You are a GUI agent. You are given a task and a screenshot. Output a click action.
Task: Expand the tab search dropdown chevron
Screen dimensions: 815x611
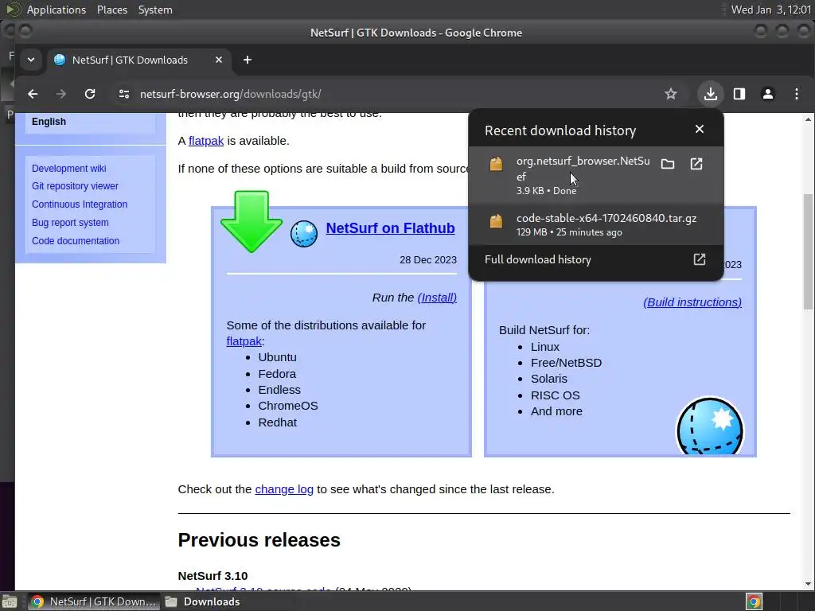pyautogui.click(x=31, y=60)
